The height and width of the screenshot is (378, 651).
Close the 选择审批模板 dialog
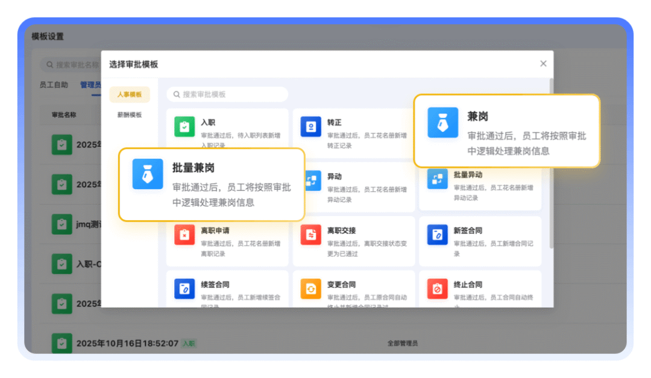point(543,64)
